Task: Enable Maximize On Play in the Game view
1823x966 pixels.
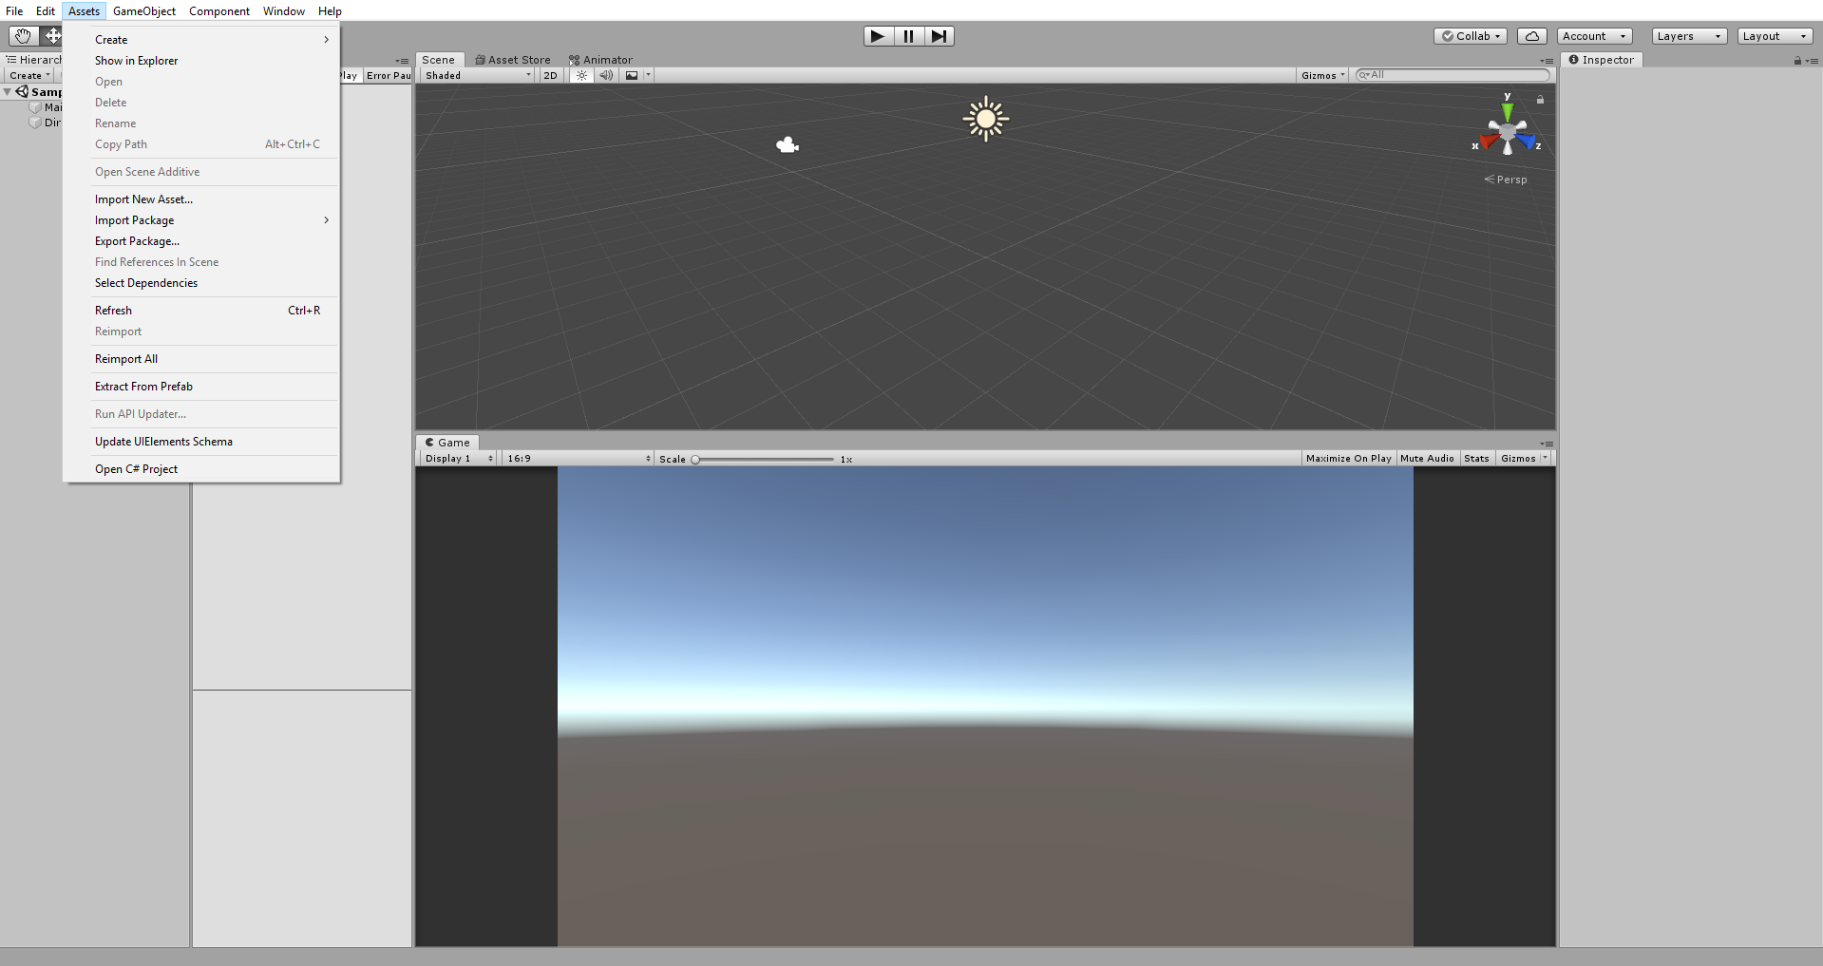Action: 1348,458
